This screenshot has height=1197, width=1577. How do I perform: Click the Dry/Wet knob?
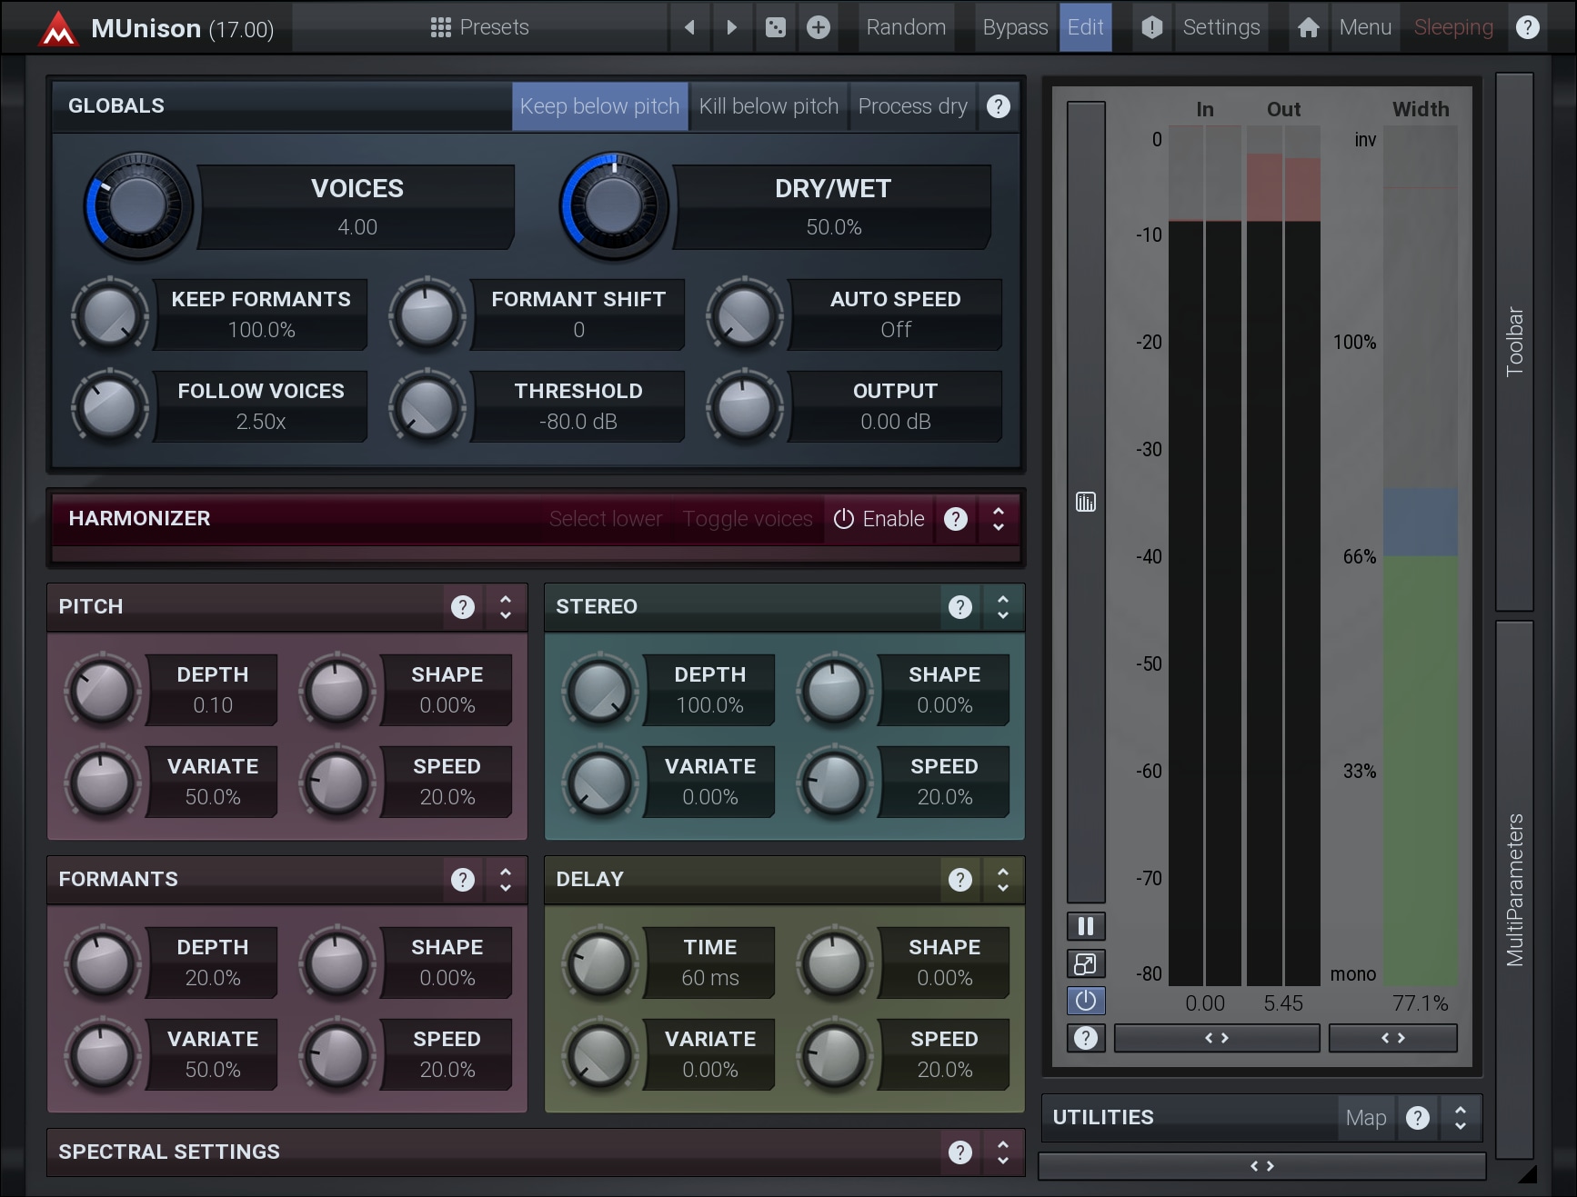pyautogui.click(x=614, y=206)
